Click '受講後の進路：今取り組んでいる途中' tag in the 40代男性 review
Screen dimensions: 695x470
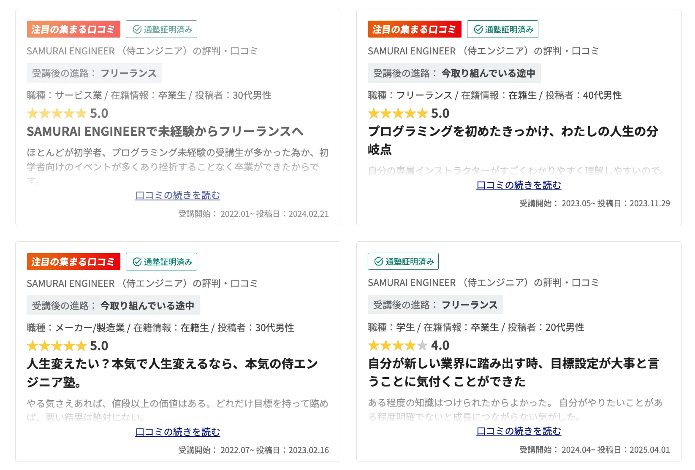[454, 73]
